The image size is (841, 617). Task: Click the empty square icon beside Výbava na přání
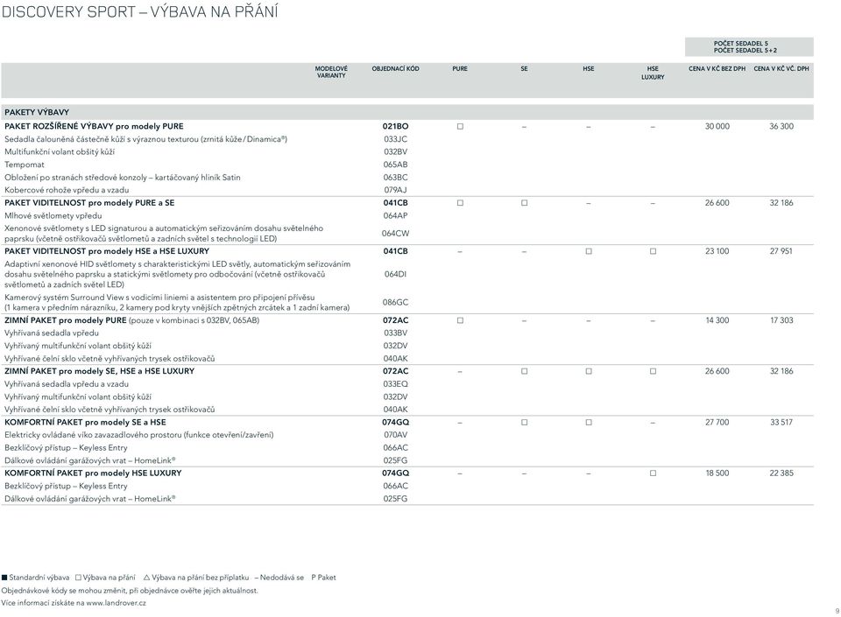point(78,578)
